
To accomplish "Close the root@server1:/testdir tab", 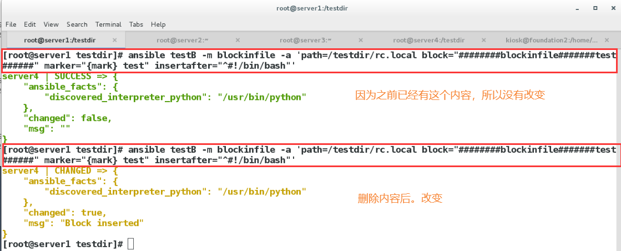I will coord(114,40).
